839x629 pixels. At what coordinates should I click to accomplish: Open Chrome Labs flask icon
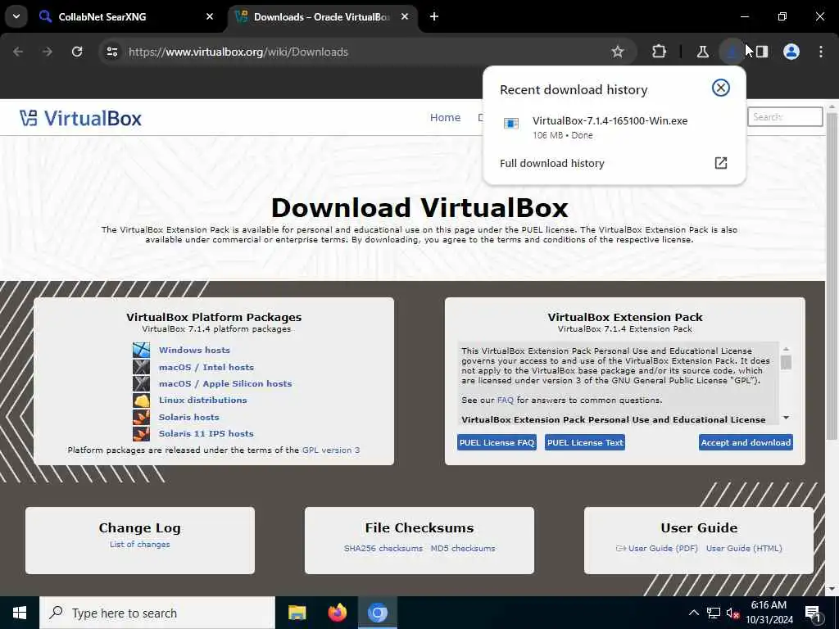(x=702, y=52)
